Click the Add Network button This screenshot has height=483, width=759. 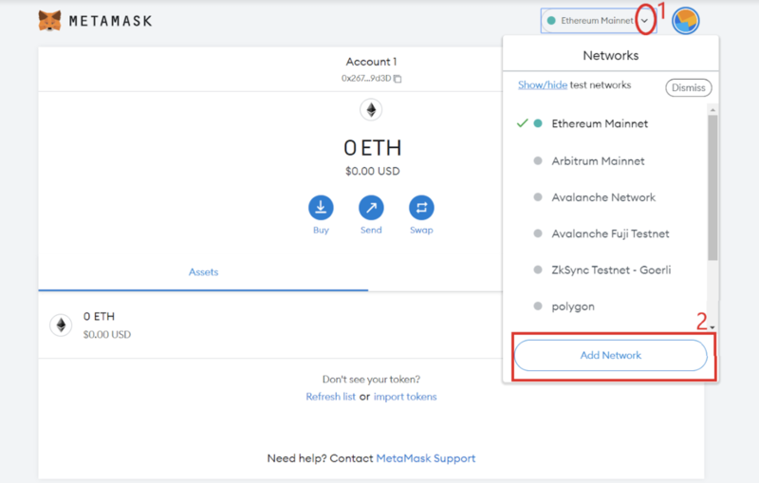tap(611, 355)
